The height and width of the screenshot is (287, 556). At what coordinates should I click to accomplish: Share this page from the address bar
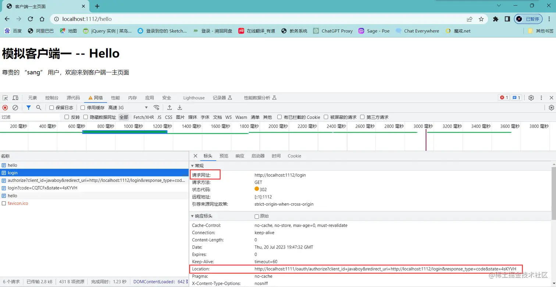(470, 19)
